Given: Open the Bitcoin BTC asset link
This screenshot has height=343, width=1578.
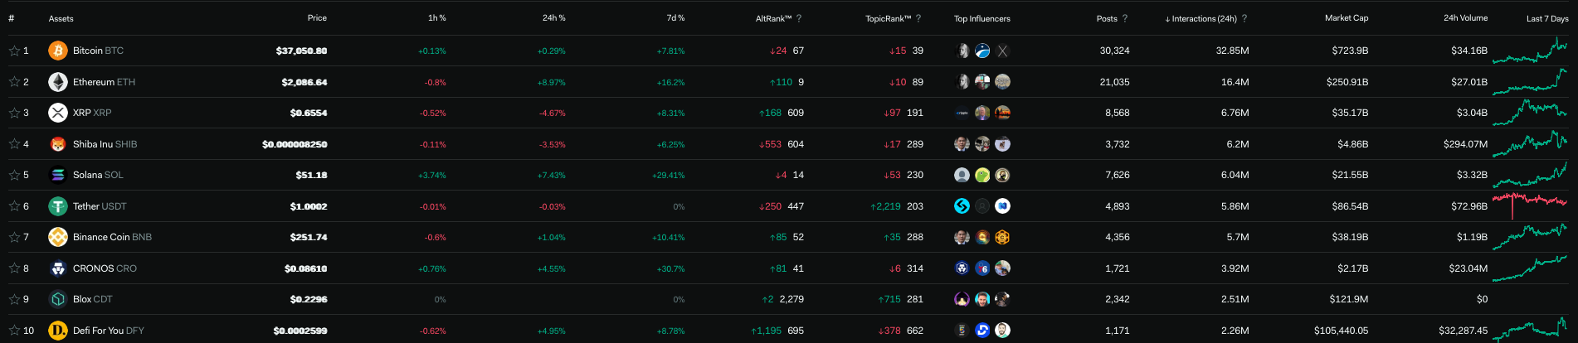Looking at the screenshot, I should [x=98, y=51].
